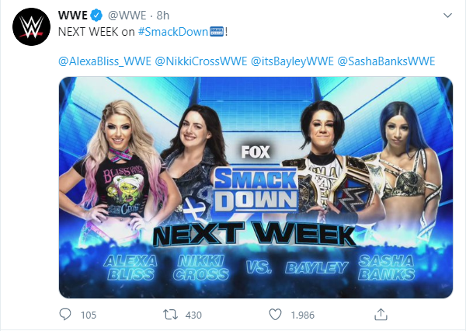
Task: Click the 430 retweets count
Action: [x=193, y=315]
